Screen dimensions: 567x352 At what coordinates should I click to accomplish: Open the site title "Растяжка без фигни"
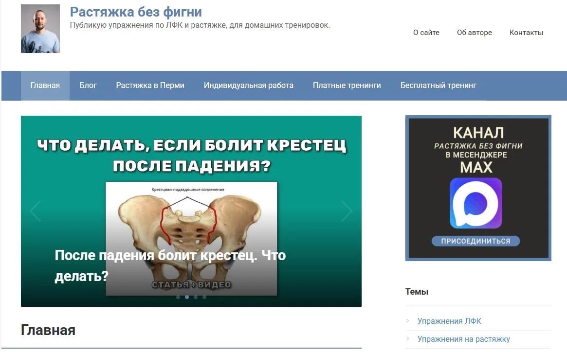[136, 12]
